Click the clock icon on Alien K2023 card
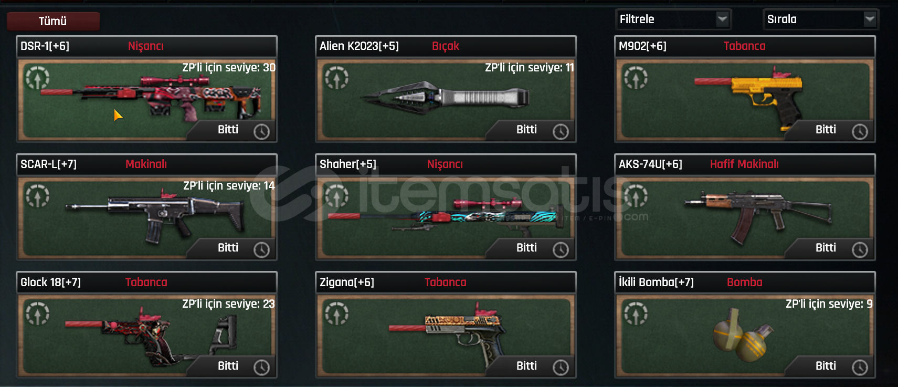The image size is (898, 387). (561, 131)
